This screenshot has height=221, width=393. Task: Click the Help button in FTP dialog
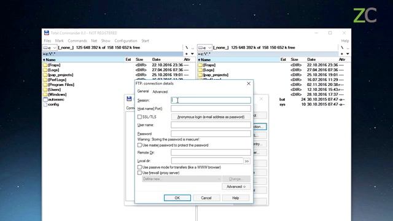click(x=236, y=198)
